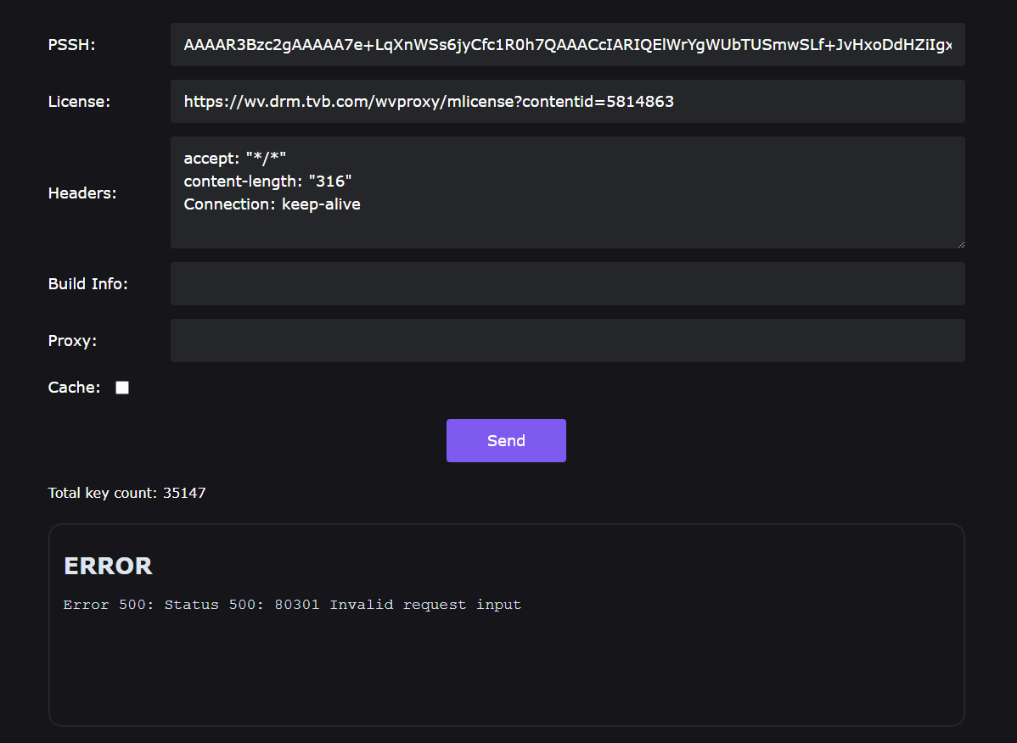This screenshot has height=743, width=1017.
Task: Click the Total key count text
Action: pyautogui.click(x=126, y=493)
